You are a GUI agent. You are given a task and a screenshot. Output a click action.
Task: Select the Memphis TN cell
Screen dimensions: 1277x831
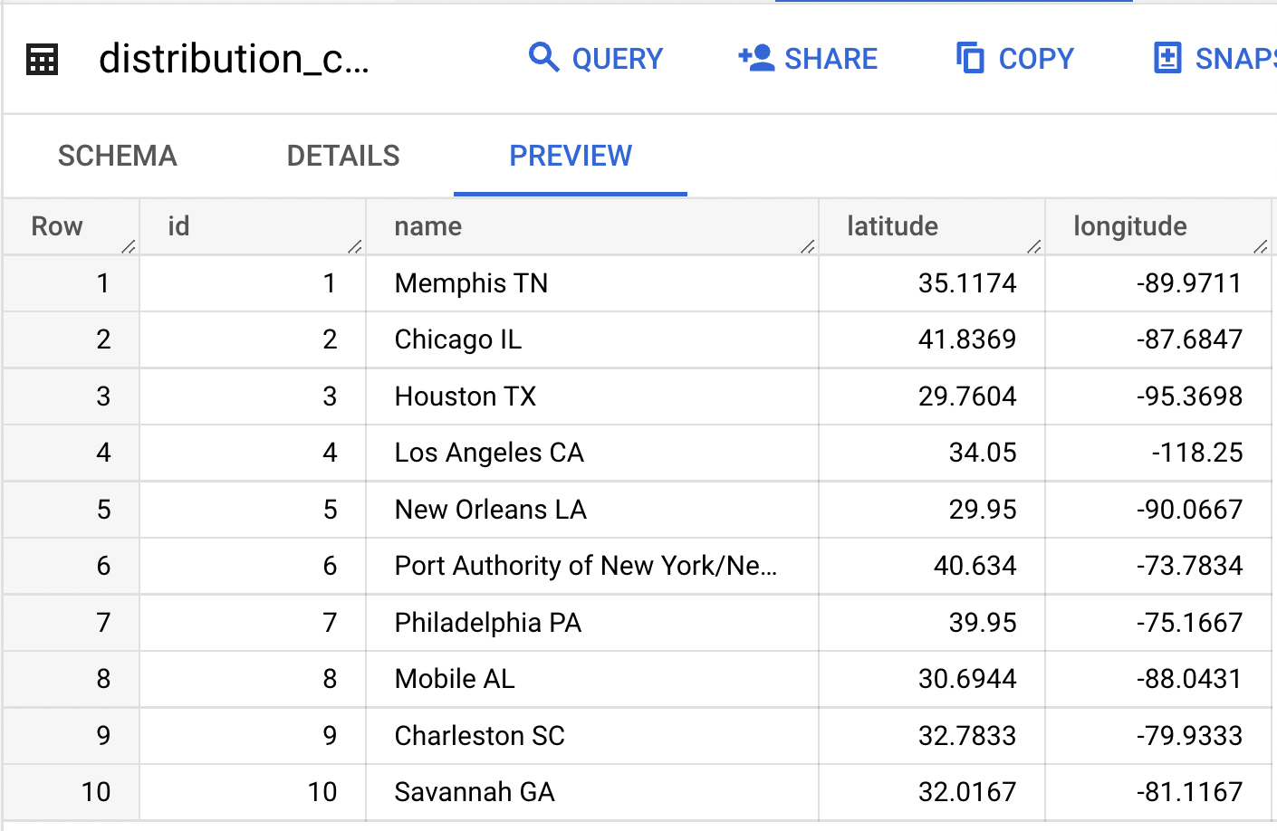coord(592,283)
